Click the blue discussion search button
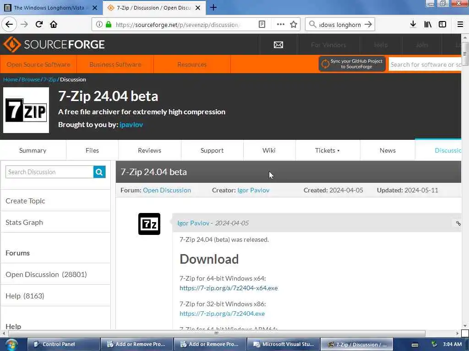Image resolution: width=469 pixels, height=351 pixels. click(x=99, y=172)
